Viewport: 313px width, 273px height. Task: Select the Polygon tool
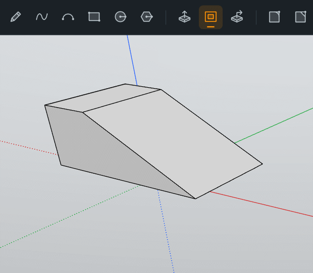point(147,17)
